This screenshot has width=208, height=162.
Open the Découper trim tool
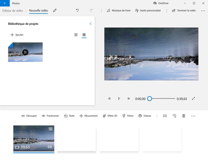(x=29, y=116)
